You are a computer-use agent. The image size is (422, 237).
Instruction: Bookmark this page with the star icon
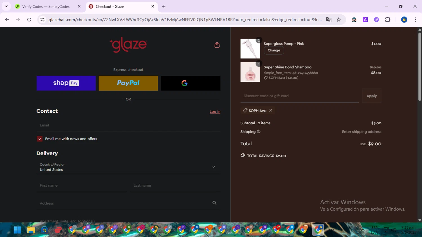pos(339,20)
